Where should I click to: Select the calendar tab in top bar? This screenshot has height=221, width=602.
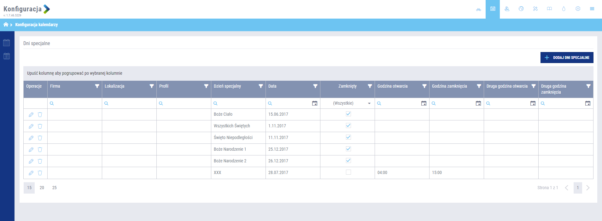point(493,9)
